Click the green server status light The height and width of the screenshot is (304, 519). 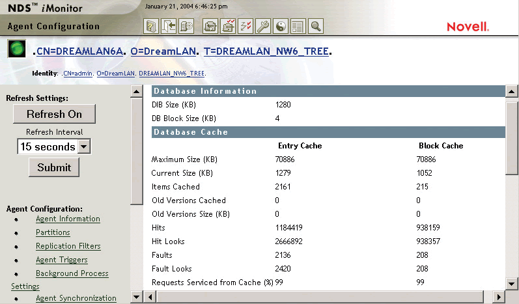click(16, 49)
